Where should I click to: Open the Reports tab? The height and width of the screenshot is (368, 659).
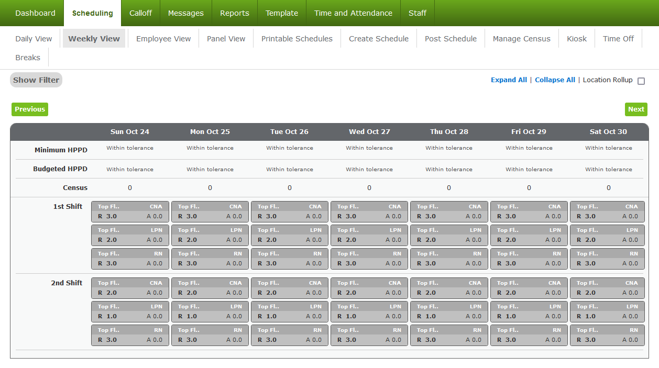pos(234,13)
